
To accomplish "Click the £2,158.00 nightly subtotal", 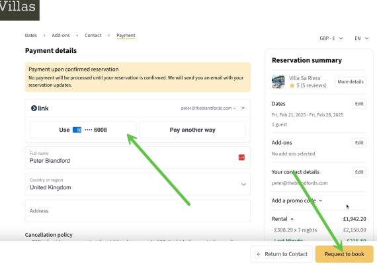I will pyautogui.click(x=355, y=230).
